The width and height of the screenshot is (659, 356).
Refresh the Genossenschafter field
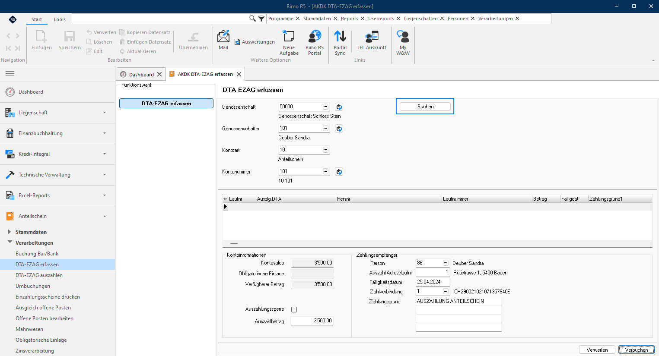pos(339,129)
